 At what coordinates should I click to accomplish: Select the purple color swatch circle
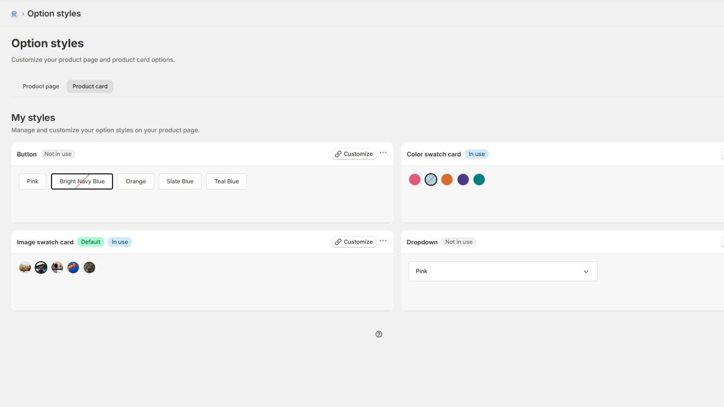pos(463,180)
